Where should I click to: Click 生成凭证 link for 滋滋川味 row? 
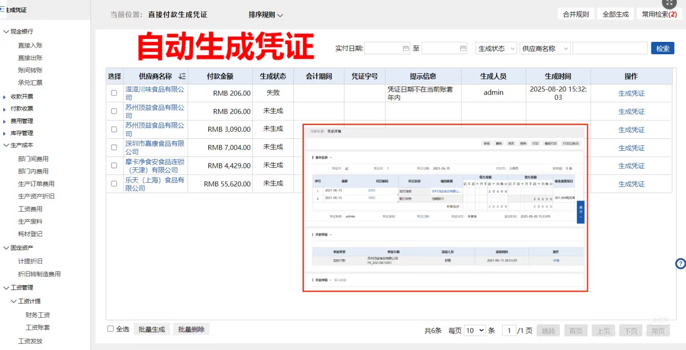click(x=631, y=94)
